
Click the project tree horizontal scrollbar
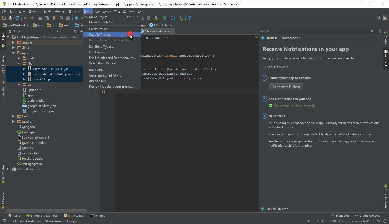coord(47,211)
